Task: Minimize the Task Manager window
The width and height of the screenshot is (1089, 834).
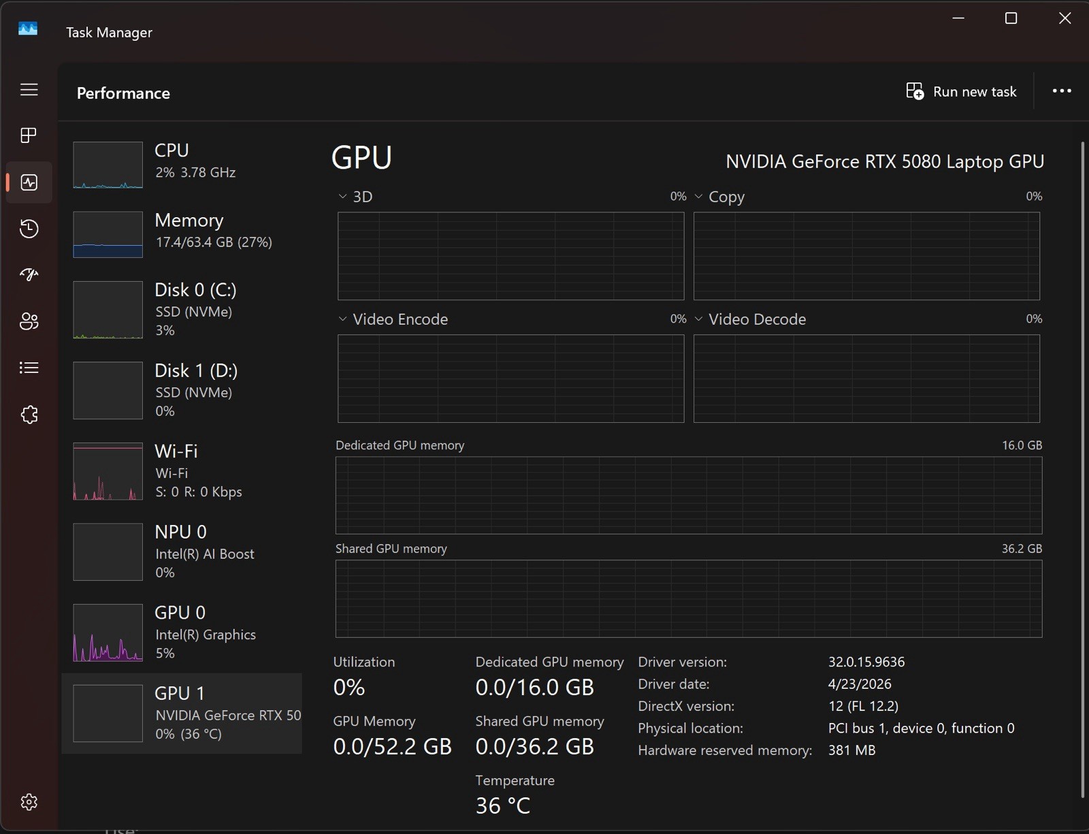Action: (x=958, y=18)
